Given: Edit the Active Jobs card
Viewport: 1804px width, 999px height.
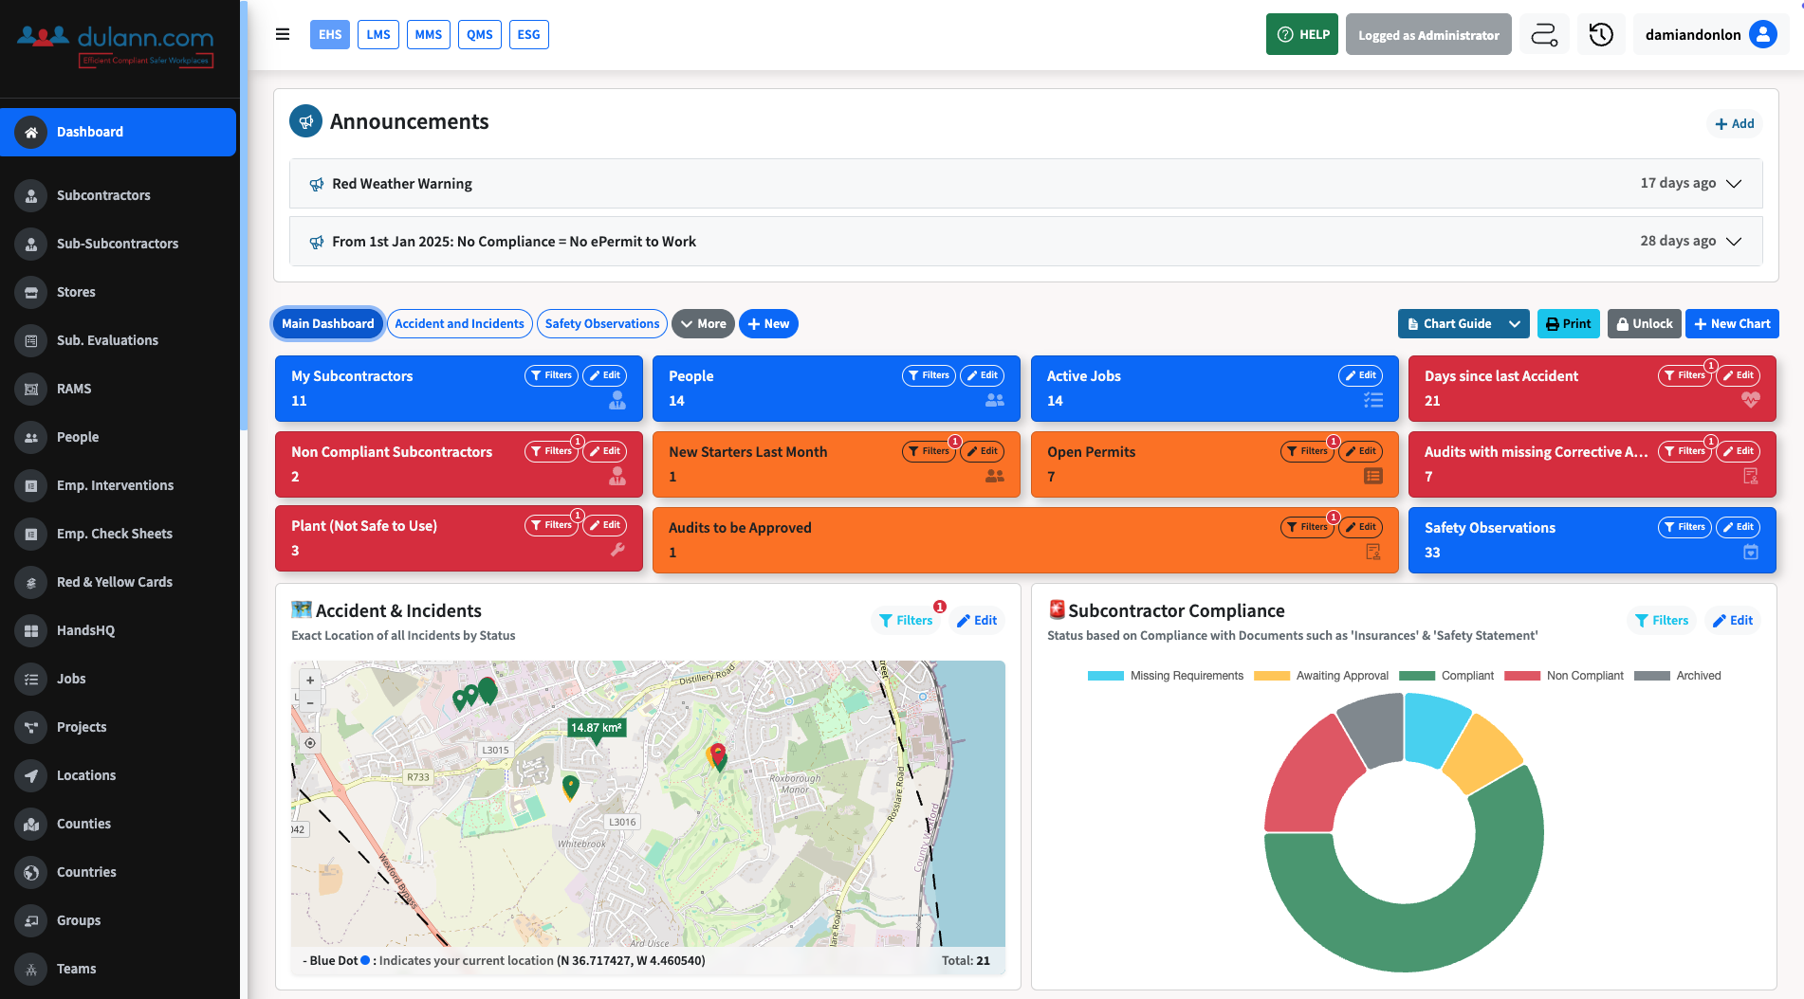Looking at the screenshot, I should [x=1360, y=375].
